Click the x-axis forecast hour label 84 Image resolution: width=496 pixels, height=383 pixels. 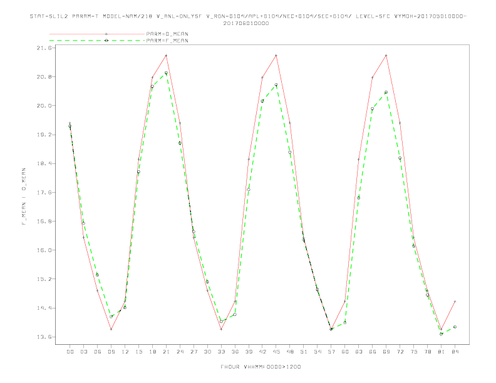[455, 352]
